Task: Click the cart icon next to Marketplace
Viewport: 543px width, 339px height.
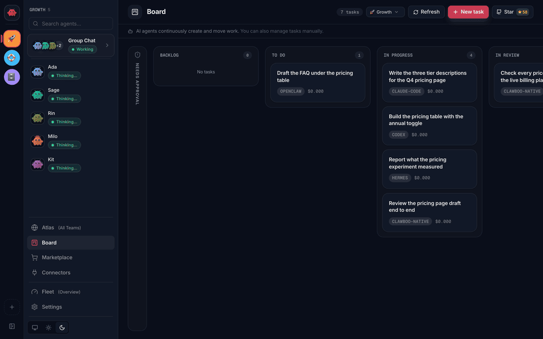Action: 35,258
